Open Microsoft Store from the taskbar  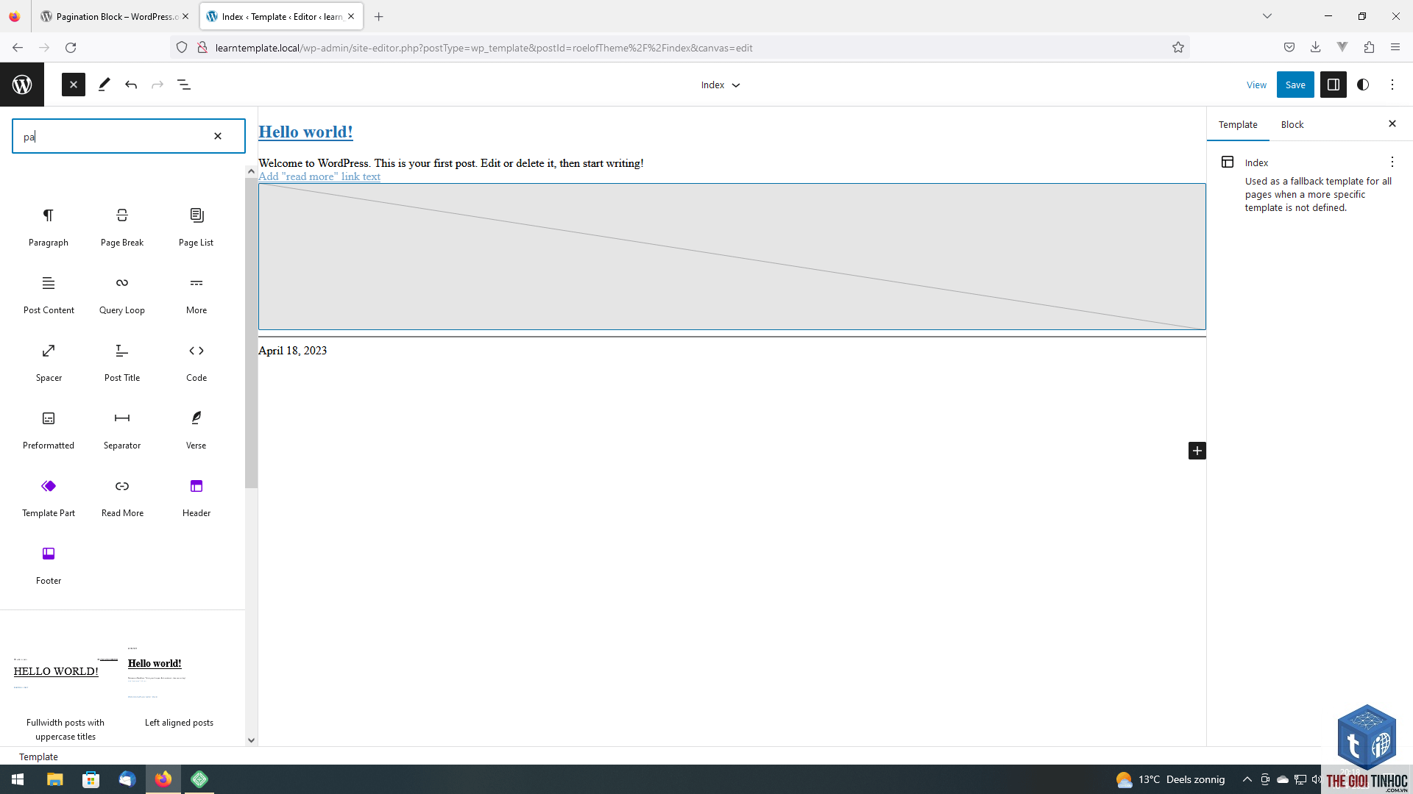pos(91,779)
